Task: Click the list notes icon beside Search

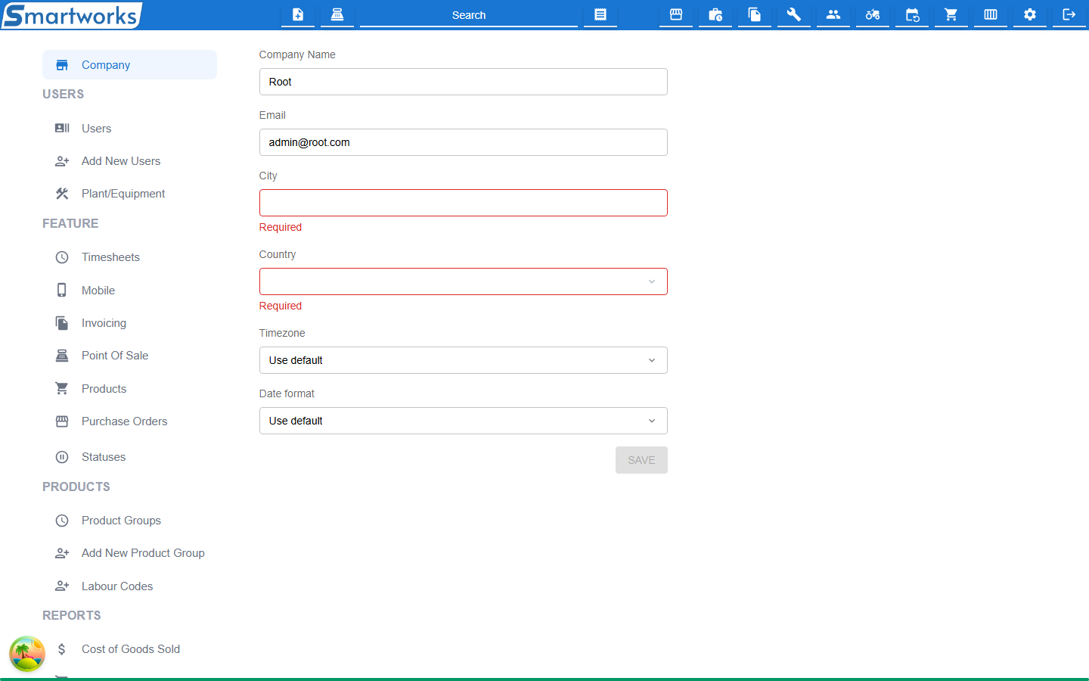Action: [600, 14]
